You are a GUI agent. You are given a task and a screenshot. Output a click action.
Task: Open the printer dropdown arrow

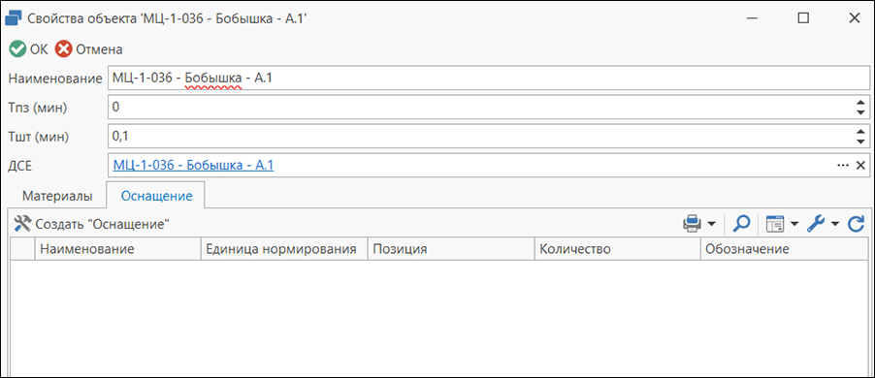pyautogui.click(x=711, y=224)
